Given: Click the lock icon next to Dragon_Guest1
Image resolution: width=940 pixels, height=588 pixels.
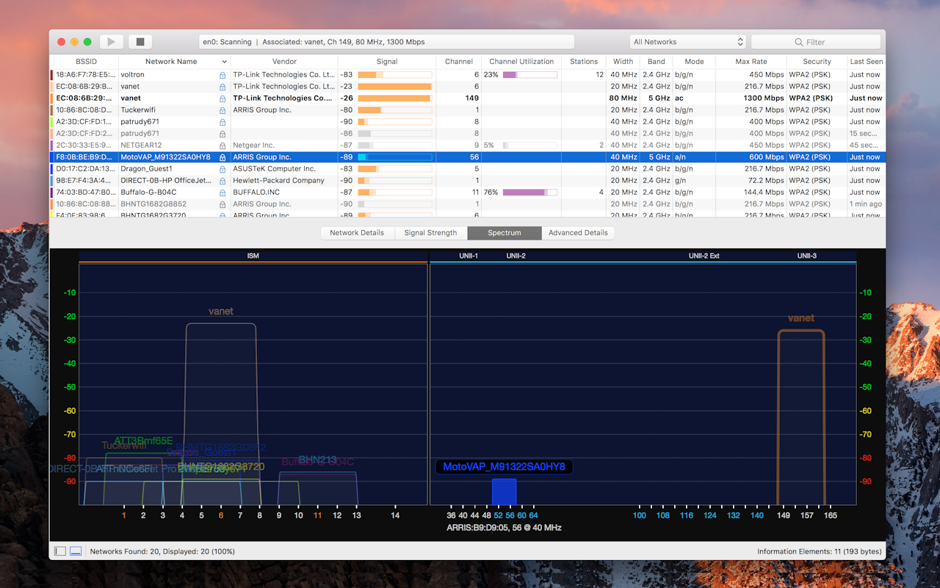Looking at the screenshot, I should (222, 168).
